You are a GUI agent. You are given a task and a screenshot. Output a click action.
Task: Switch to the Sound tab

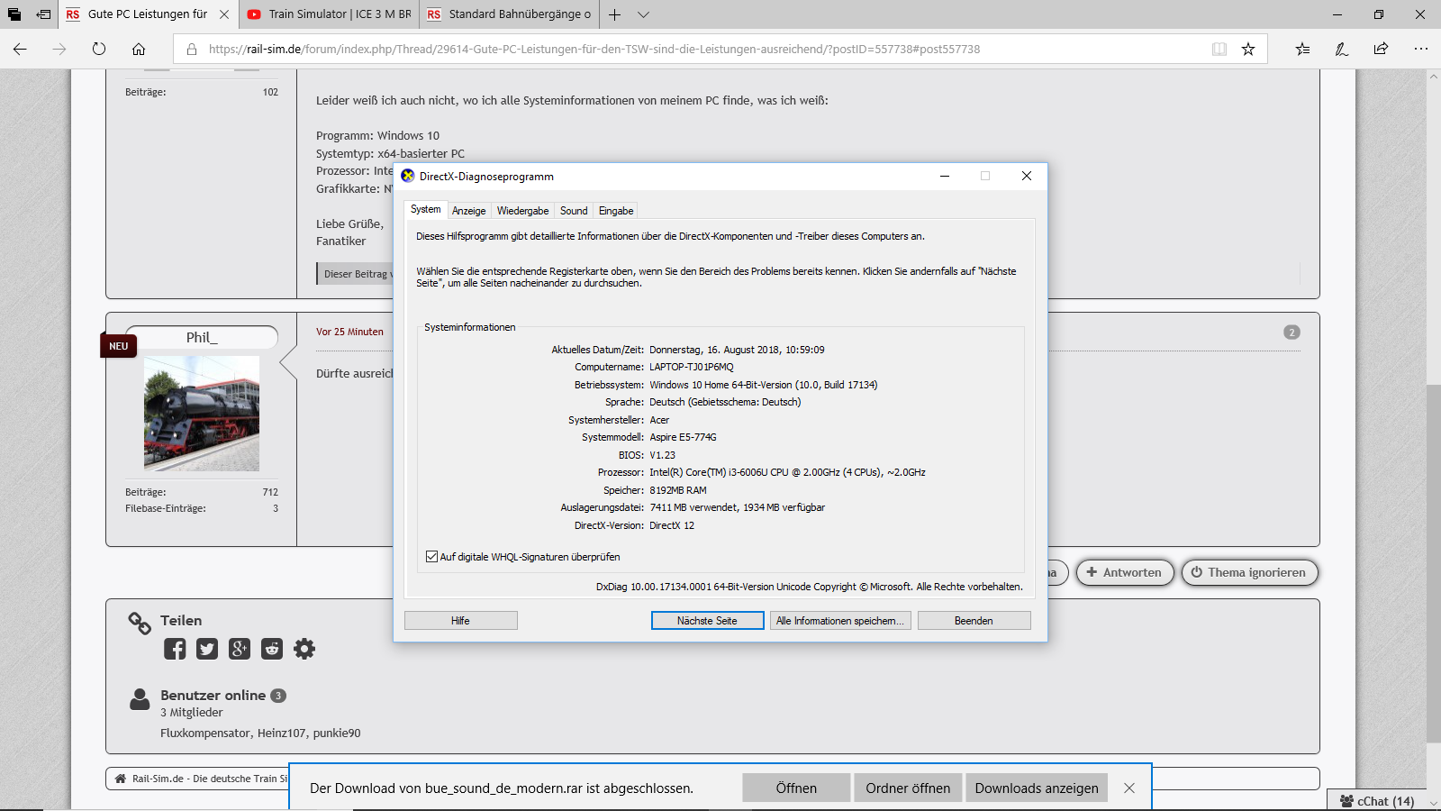click(x=574, y=211)
